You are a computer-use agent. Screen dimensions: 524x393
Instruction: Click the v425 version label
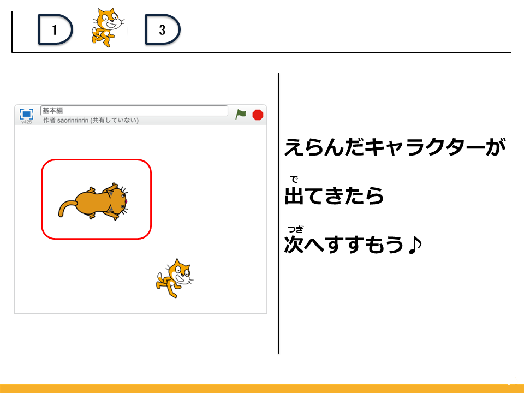[26, 122]
